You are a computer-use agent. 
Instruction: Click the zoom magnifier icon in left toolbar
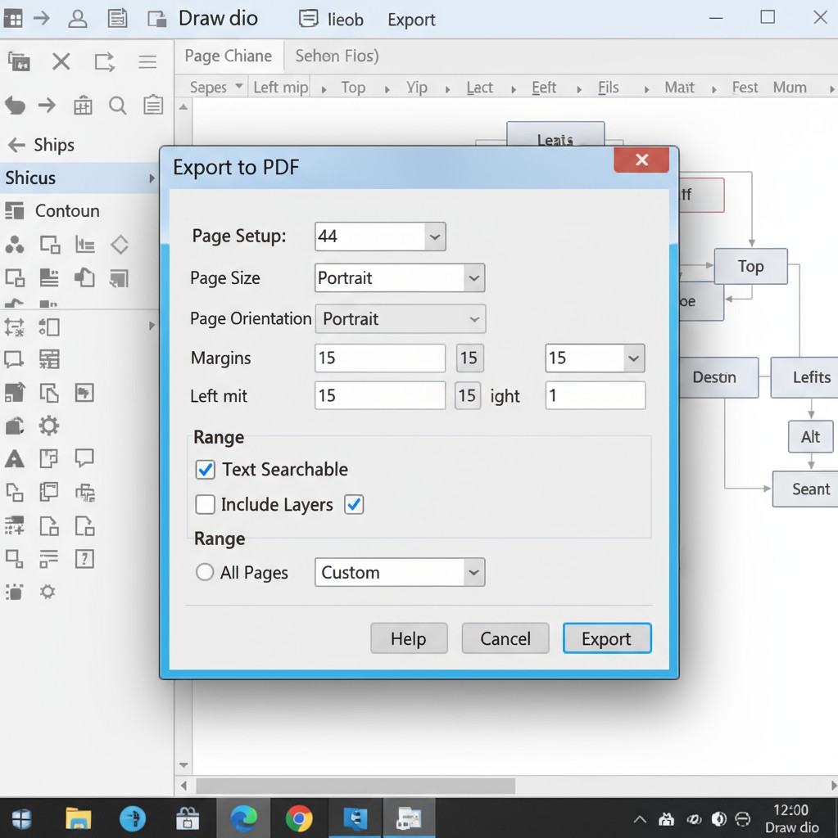click(118, 105)
